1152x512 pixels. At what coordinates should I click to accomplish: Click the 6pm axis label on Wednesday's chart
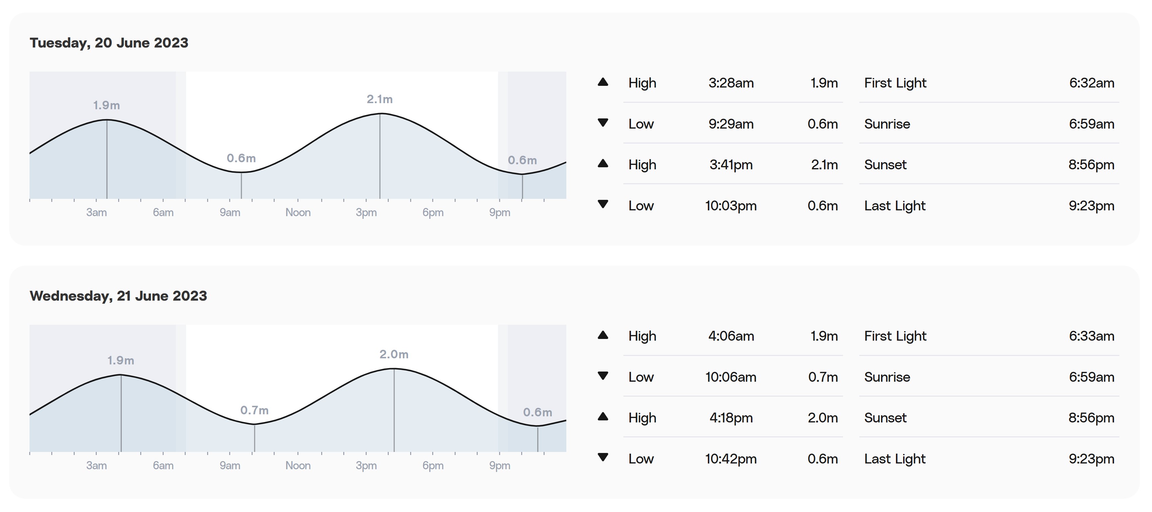pos(433,466)
